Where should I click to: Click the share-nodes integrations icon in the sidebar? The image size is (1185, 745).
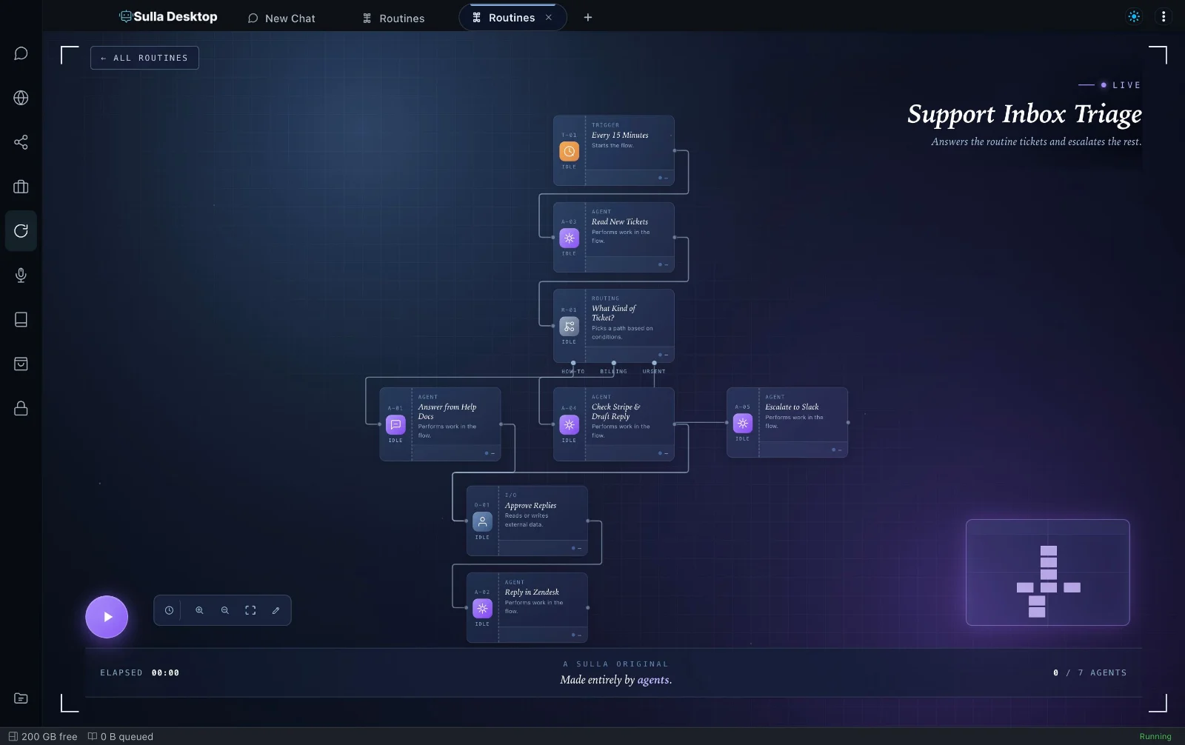tap(21, 142)
